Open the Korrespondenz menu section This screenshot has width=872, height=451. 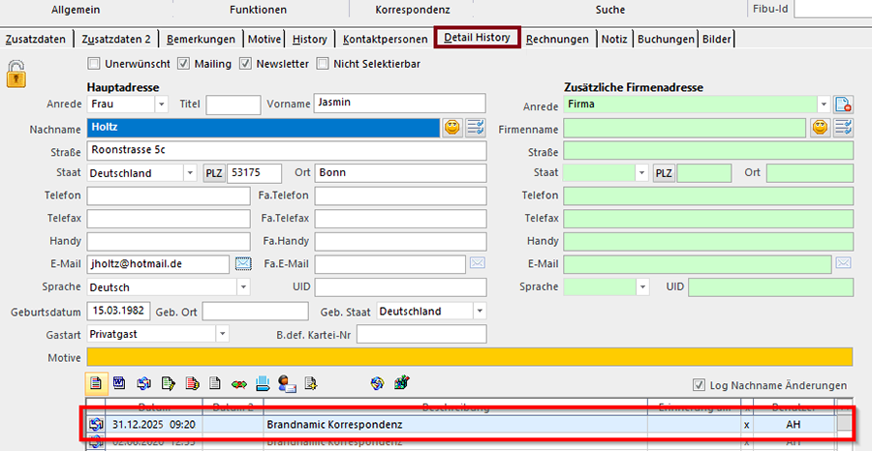[x=413, y=10]
